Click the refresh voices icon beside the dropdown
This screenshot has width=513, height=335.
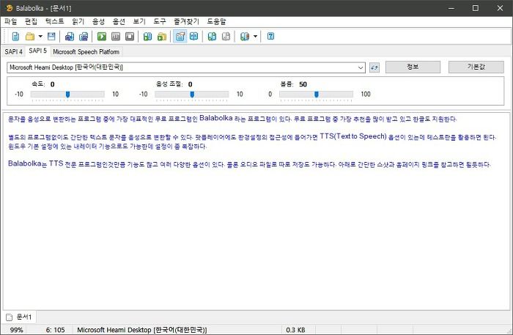(374, 67)
